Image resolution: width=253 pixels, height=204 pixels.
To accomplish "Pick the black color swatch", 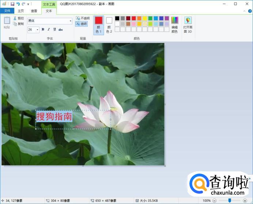I will point(117,18).
